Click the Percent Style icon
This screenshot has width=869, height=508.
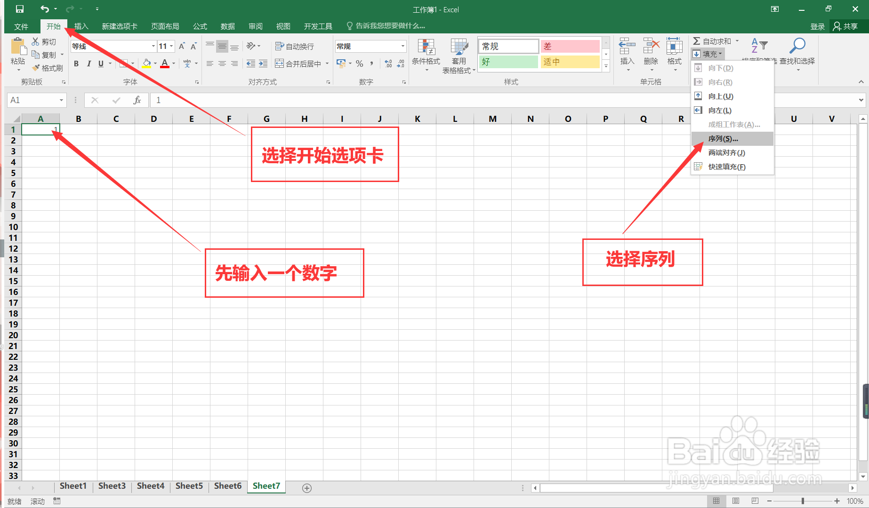[x=360, y=63]
